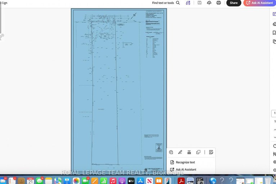Choose the redact text tool icon
The image size is (276, 184).
point(189,152)
